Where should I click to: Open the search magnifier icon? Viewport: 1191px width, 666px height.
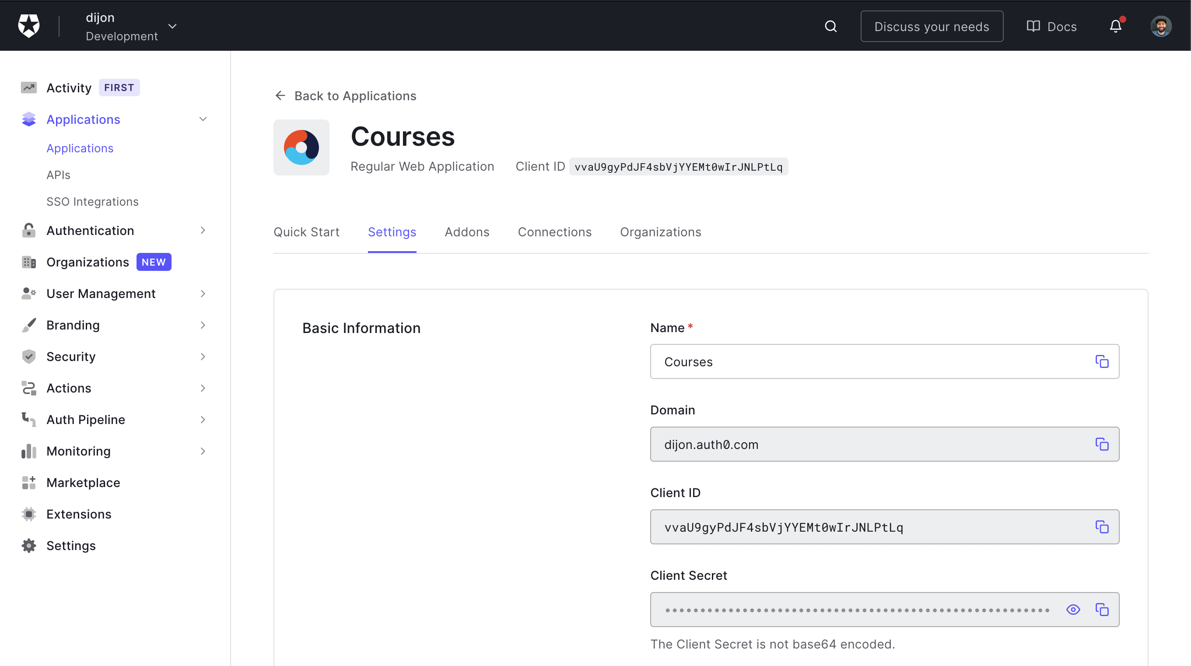pyautogui.click(x=831, y=26)
